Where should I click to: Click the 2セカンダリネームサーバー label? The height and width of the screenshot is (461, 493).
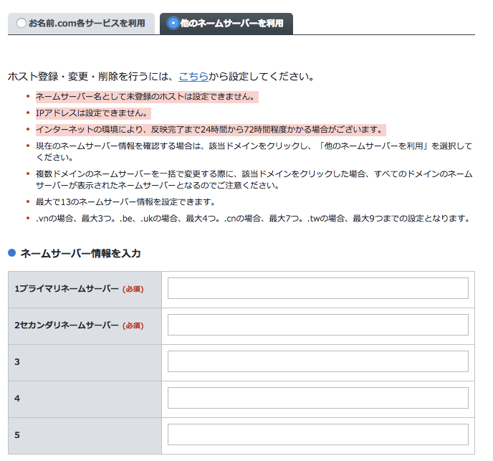67,325
